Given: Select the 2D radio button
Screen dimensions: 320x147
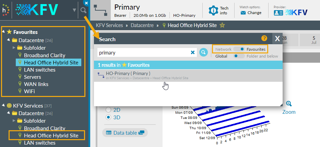Looking at the screenshot, I should pyautogui.click(x=108, y=110).
